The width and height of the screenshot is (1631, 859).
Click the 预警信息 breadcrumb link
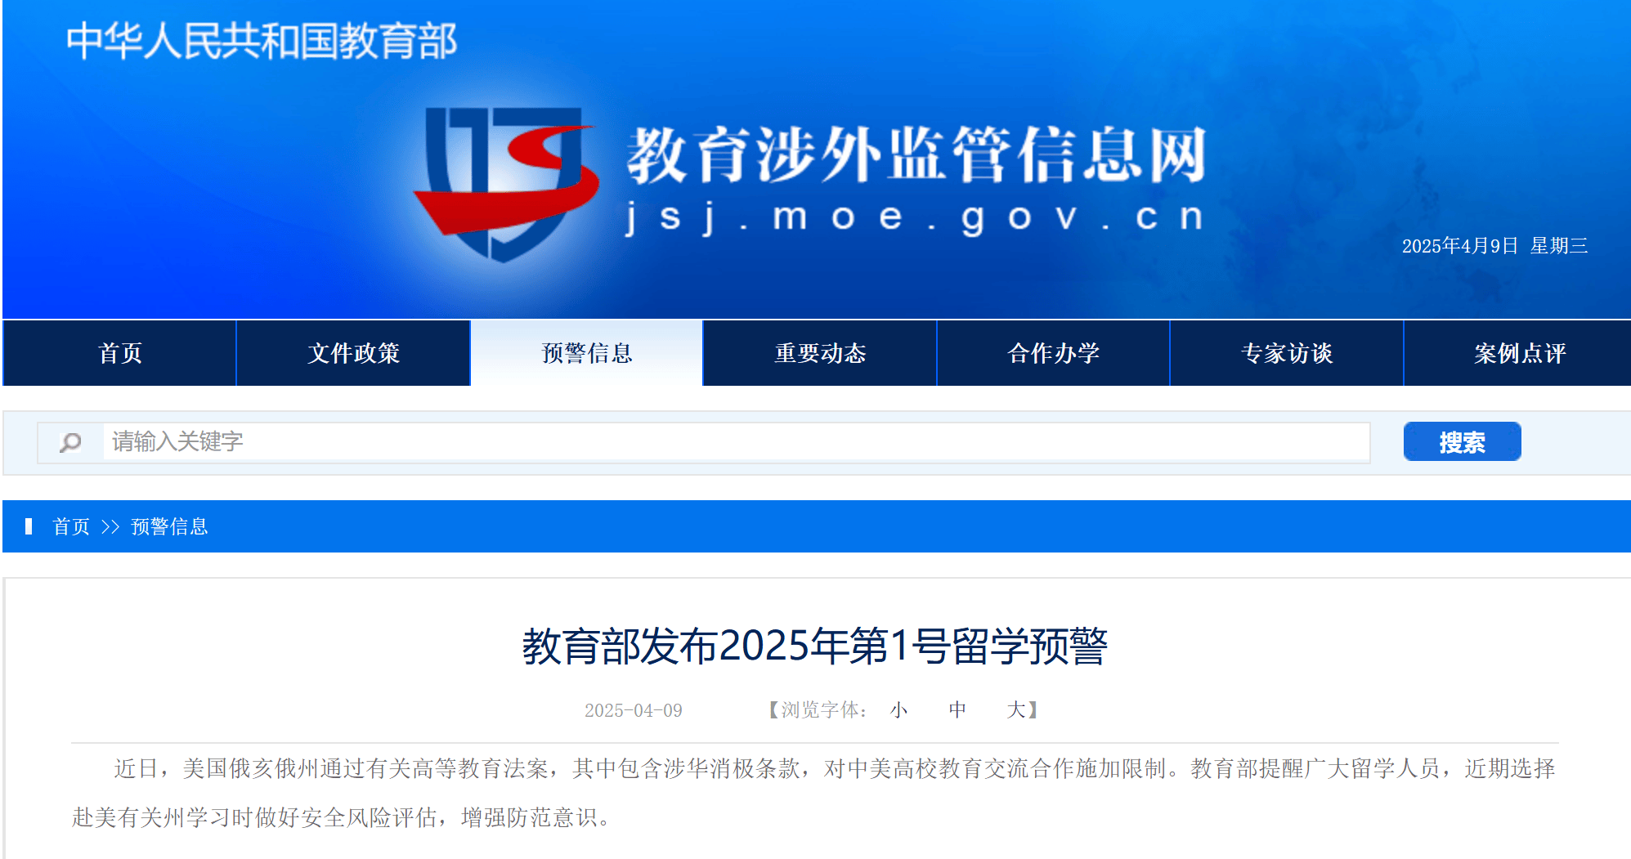pyautogui.click(x=169, y=526)
